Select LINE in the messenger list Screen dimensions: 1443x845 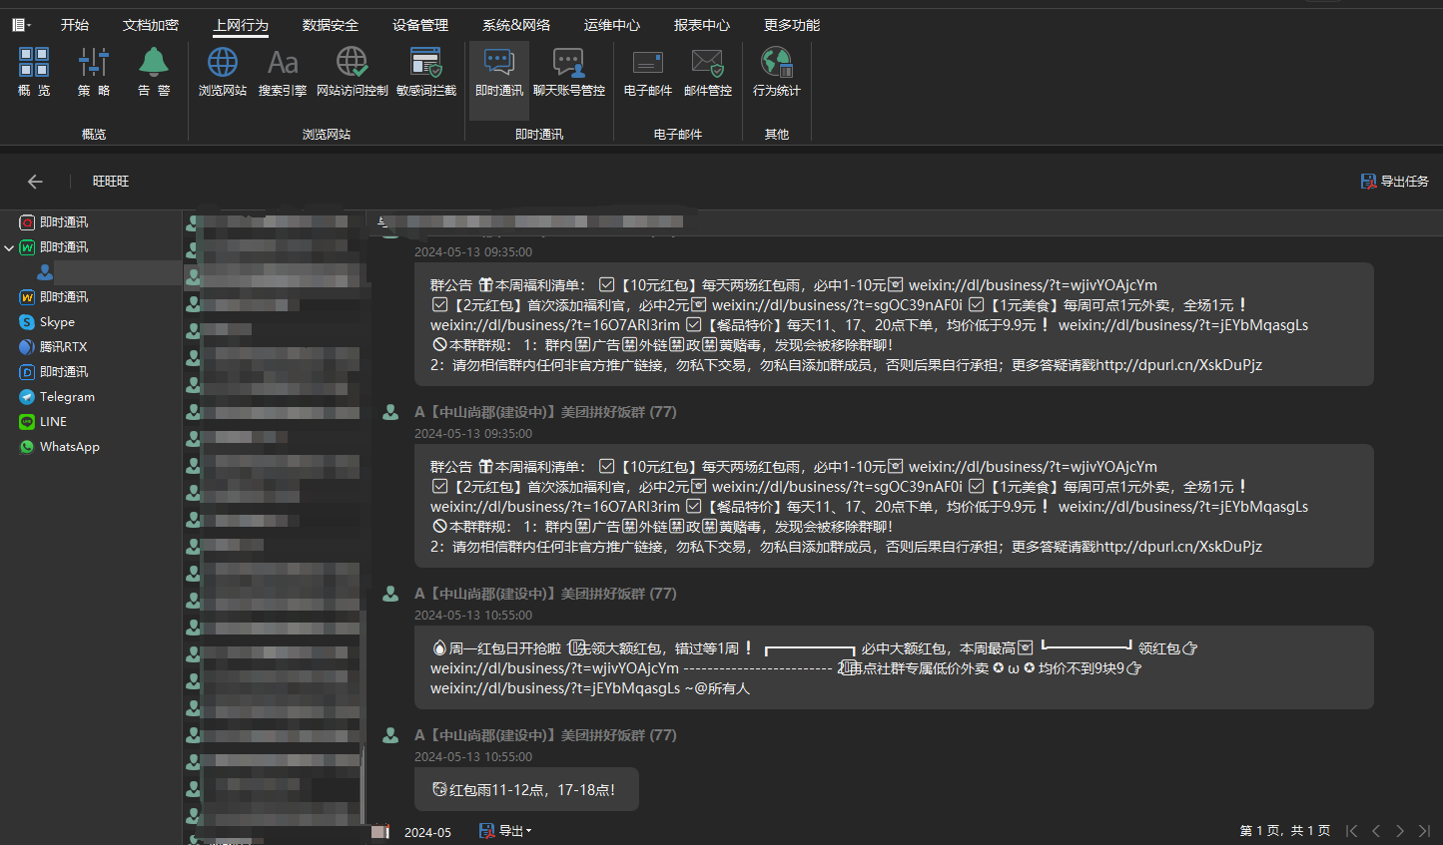[53, 422]
